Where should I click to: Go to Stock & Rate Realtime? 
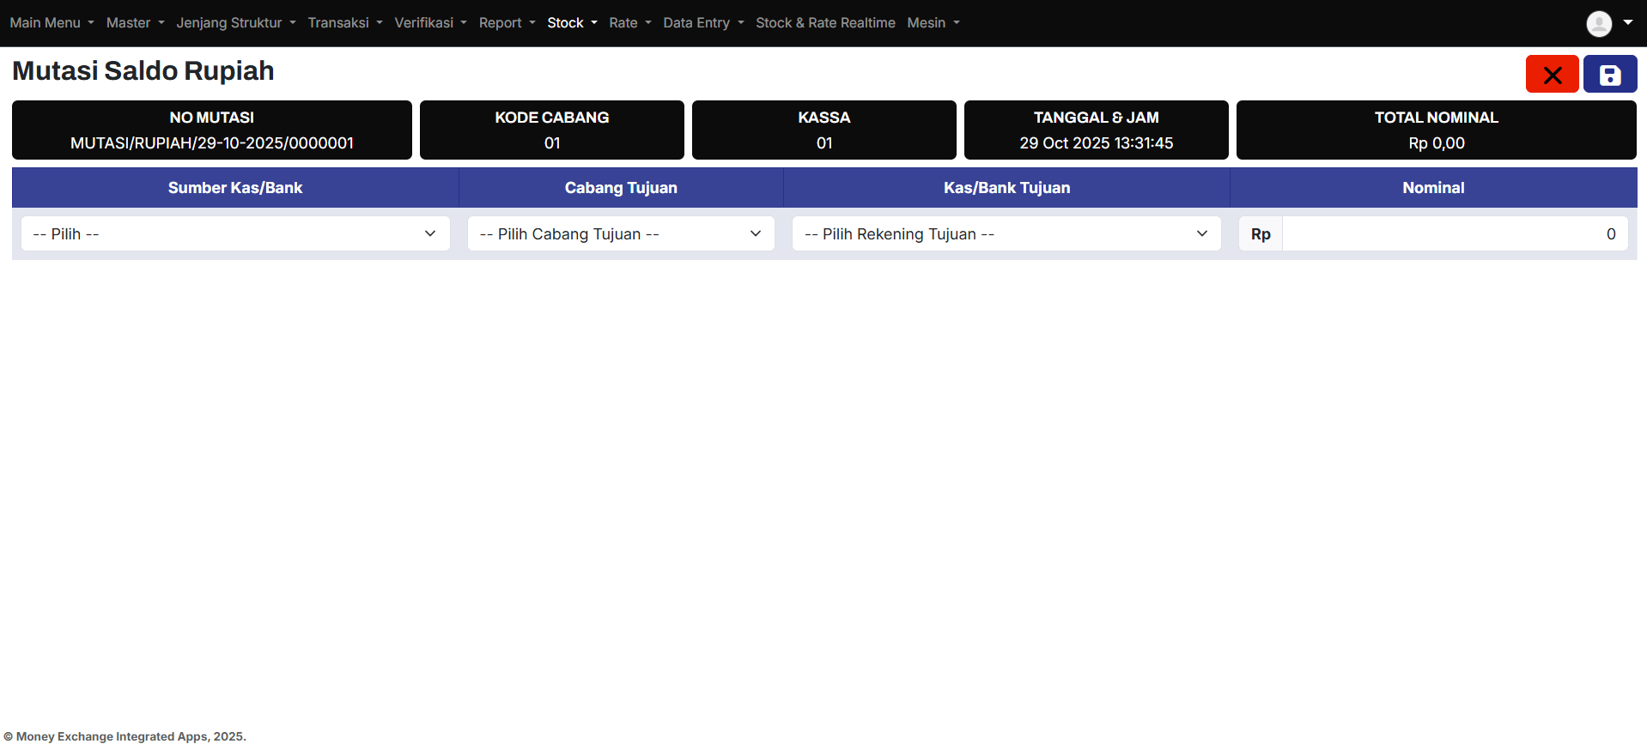[824, 23]
